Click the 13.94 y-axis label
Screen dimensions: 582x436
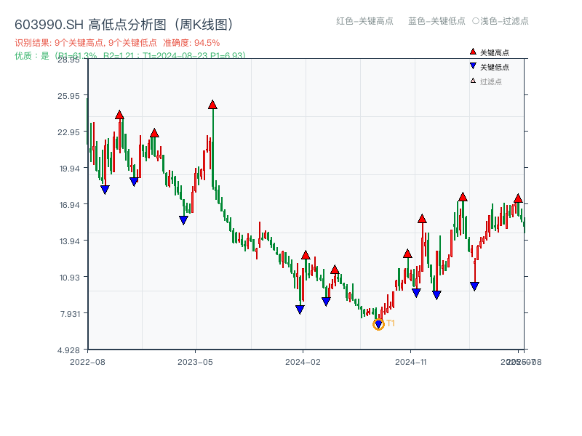[x=69, y=241]
